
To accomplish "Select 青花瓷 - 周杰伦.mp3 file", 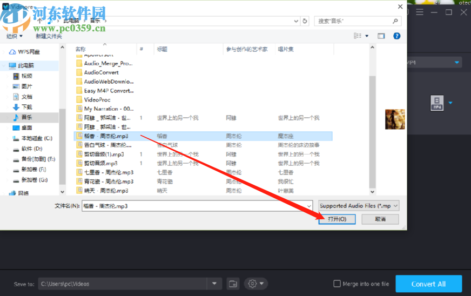I will (109, 181).
